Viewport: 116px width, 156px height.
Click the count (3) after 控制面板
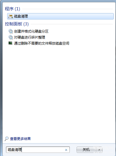(26, 24)
